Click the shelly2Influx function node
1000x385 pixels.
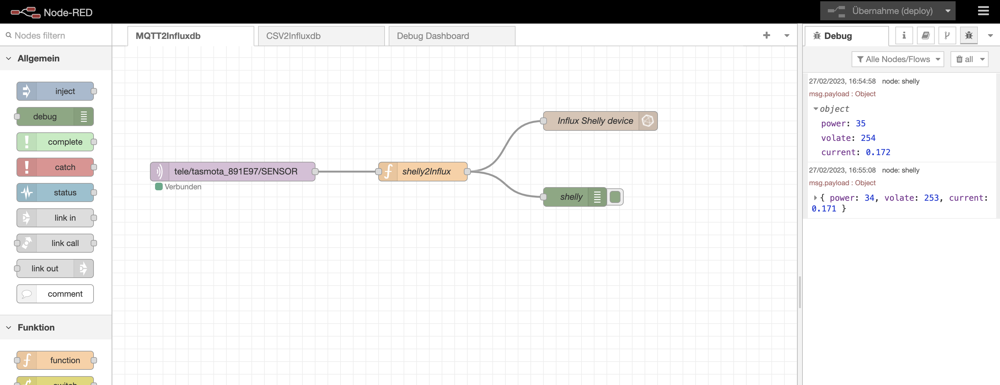(426, 171)
